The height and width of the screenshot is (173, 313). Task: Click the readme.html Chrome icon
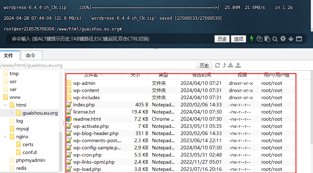point(69,119)
